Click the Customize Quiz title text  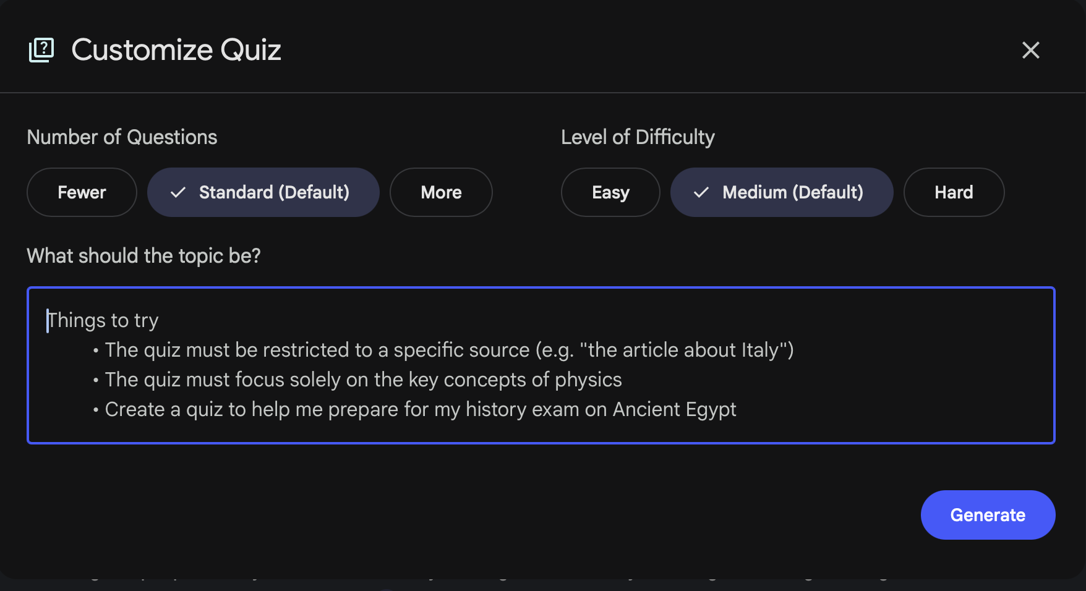(x=176, y=50)
